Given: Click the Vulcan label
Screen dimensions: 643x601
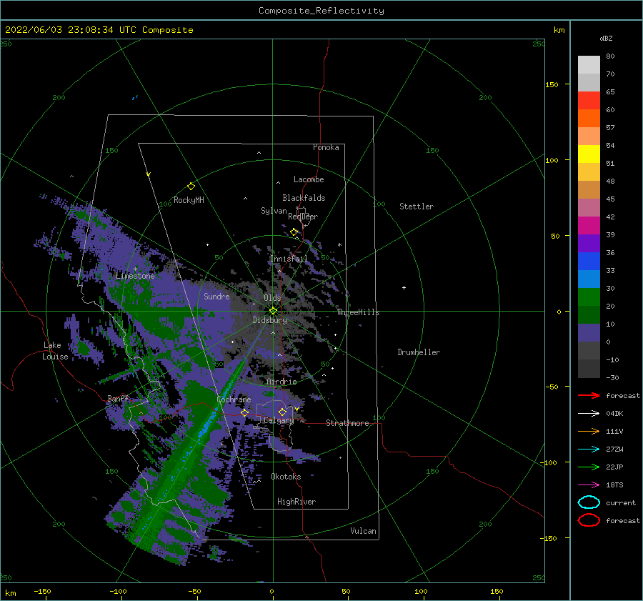Looking at the screenshot, I should click(364, 531).
